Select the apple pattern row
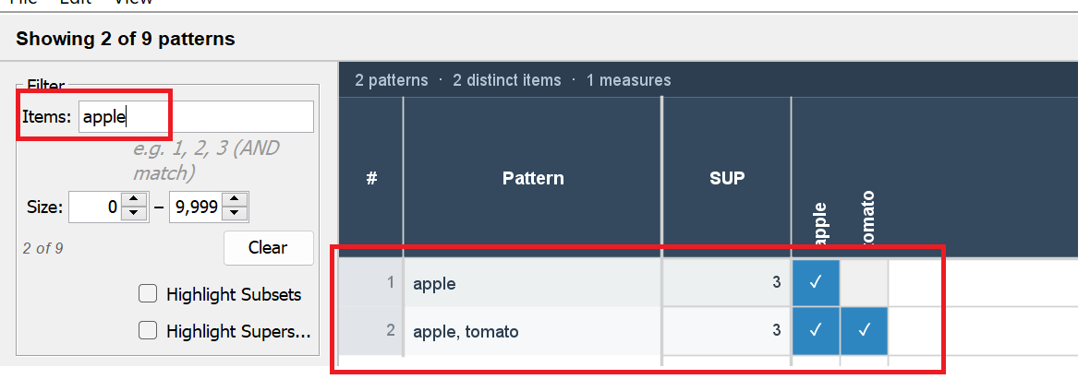1090x391 pixels. (x=533, y=283)
